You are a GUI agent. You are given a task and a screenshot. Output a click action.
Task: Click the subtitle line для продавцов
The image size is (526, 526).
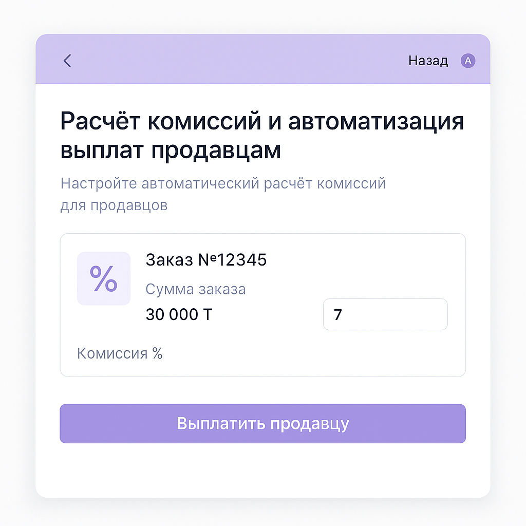pyautogui.click(x=114, y=205)
